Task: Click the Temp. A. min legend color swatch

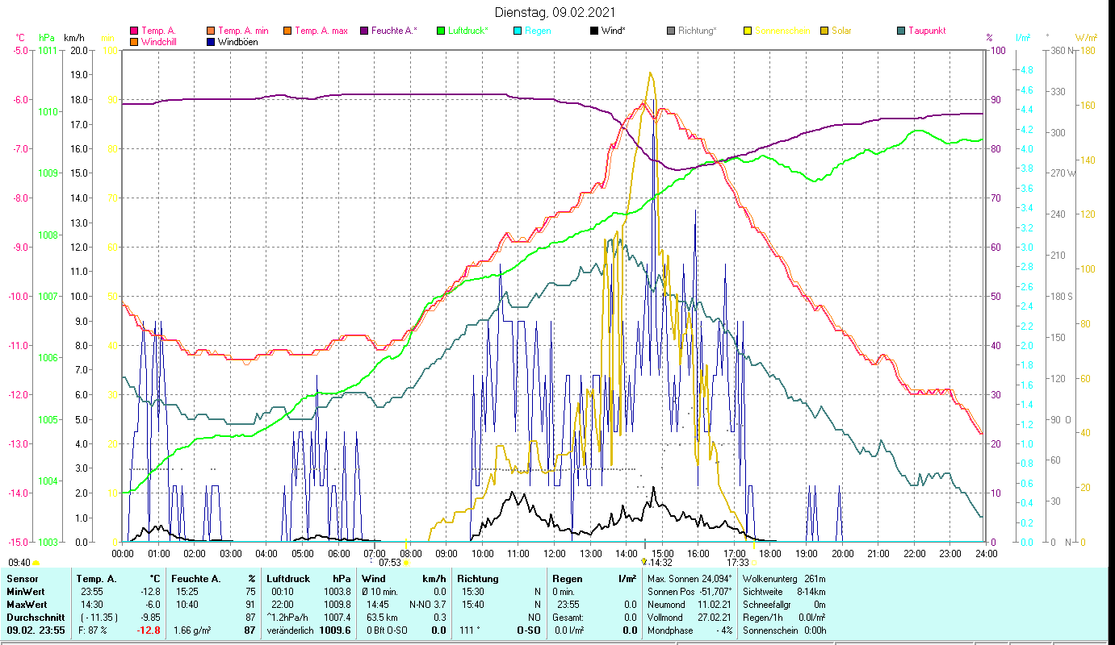Action: click(212, 31)
